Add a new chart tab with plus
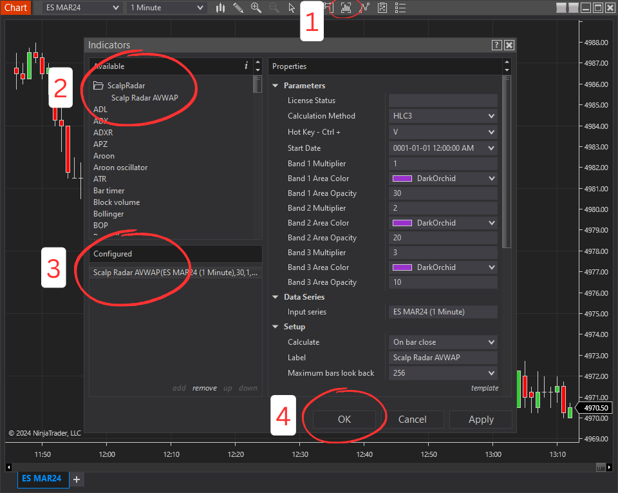The width and height of the screenshot is (618, 493). point(77,479)
